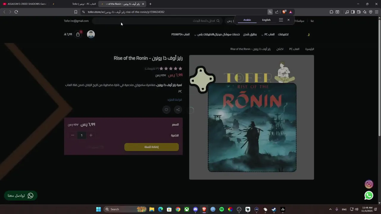
Task: Click the الرئيسية breadcrumb link
Action: click(310, 49)
